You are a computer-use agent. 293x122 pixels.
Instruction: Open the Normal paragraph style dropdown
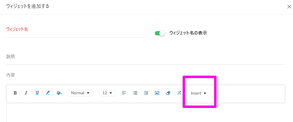[80, 93]
